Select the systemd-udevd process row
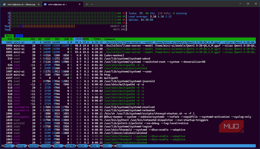 (128, 59)
